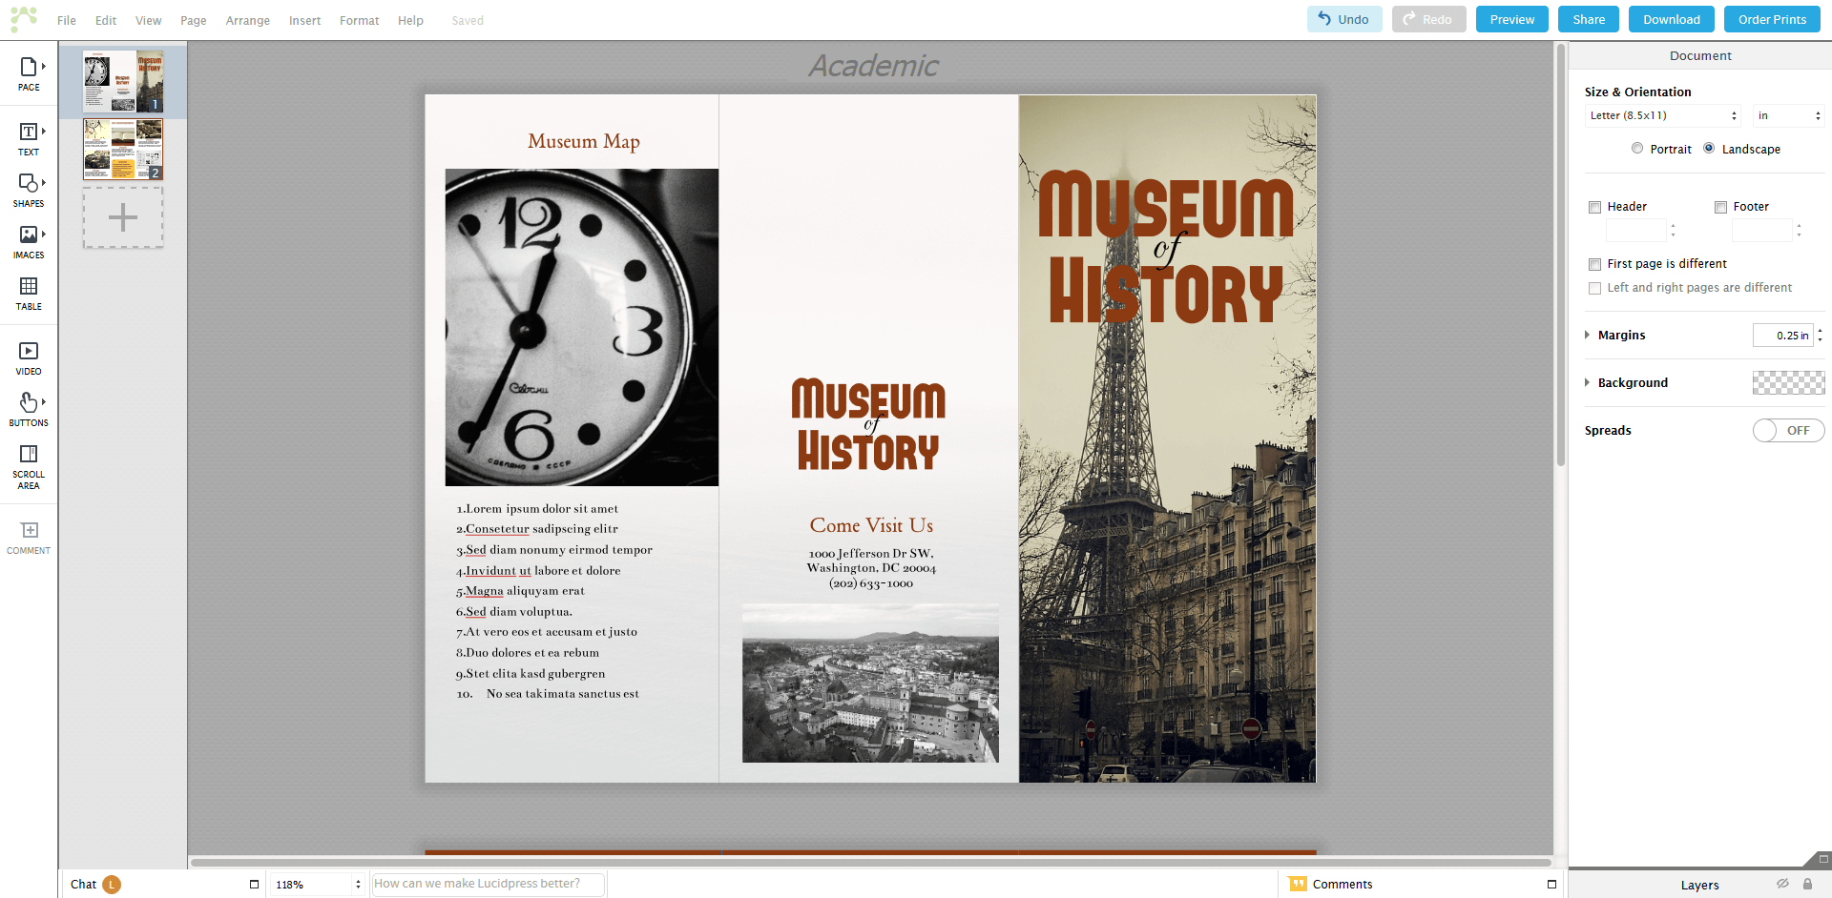Open the Arrange menu

[247, 20]
